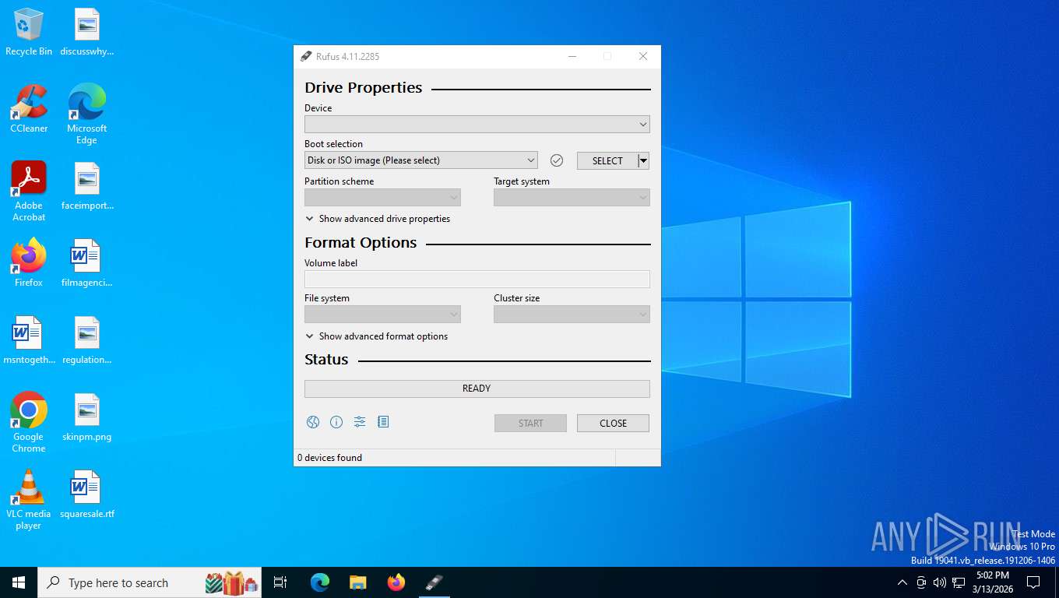Select the Recycle Bin desktop icon

point(29,33)
